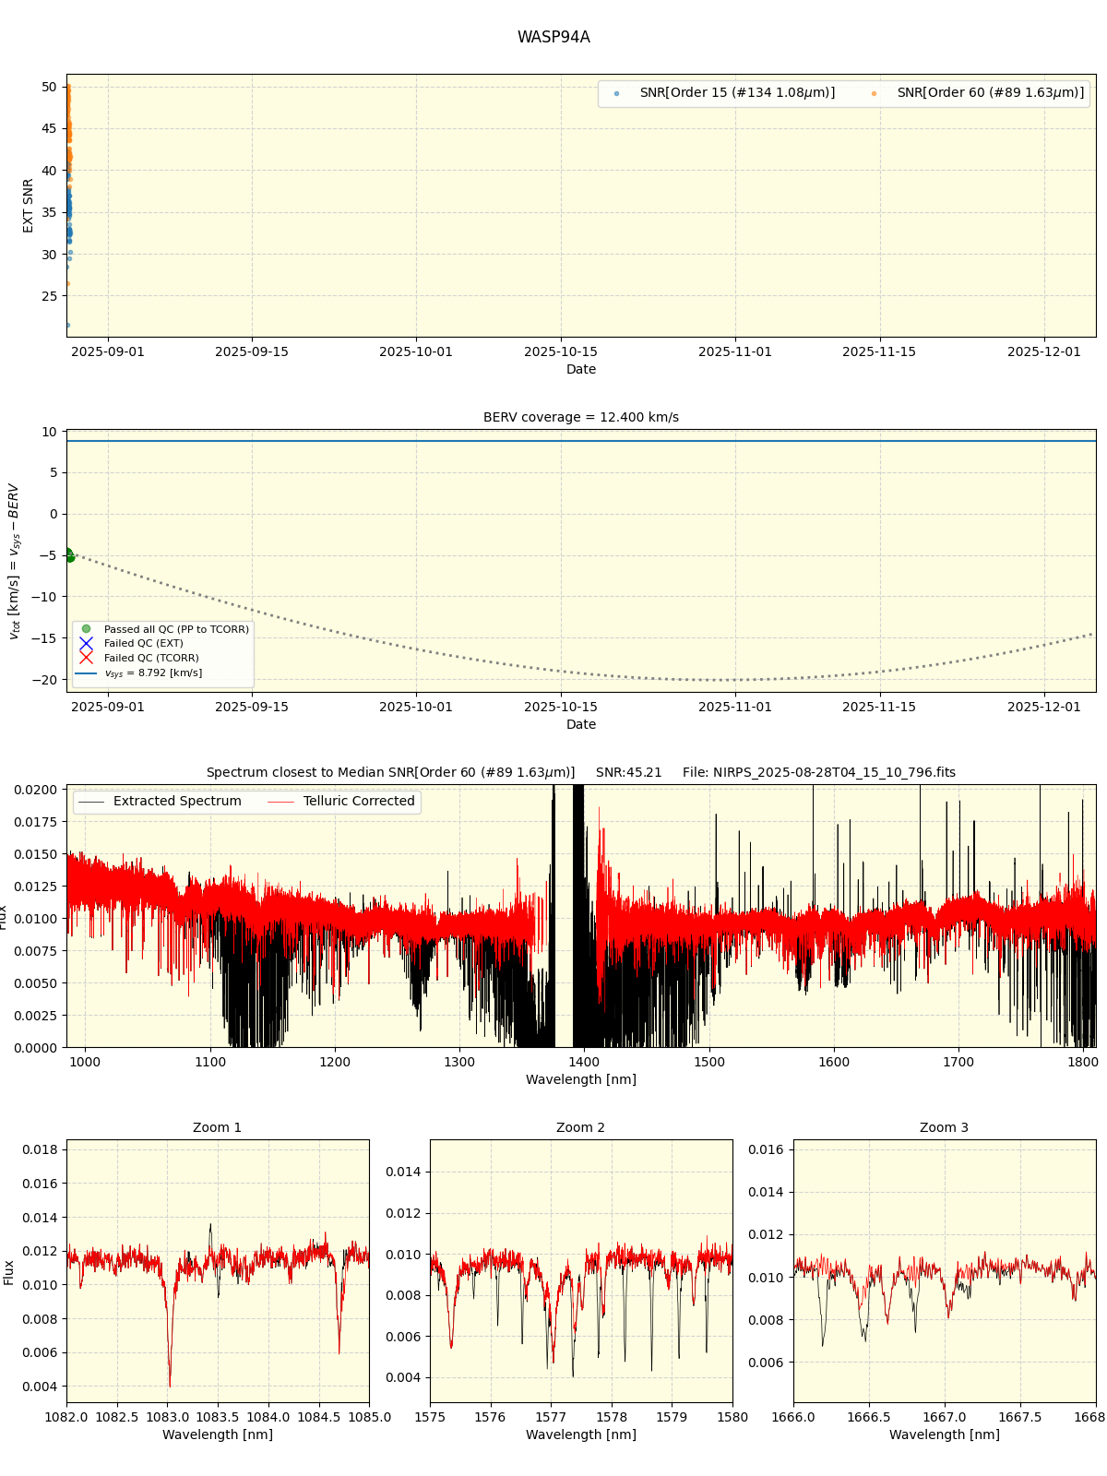Click the Extracted Spectrum legend line sample
Screen dimensions: 1107x1476
91,802
